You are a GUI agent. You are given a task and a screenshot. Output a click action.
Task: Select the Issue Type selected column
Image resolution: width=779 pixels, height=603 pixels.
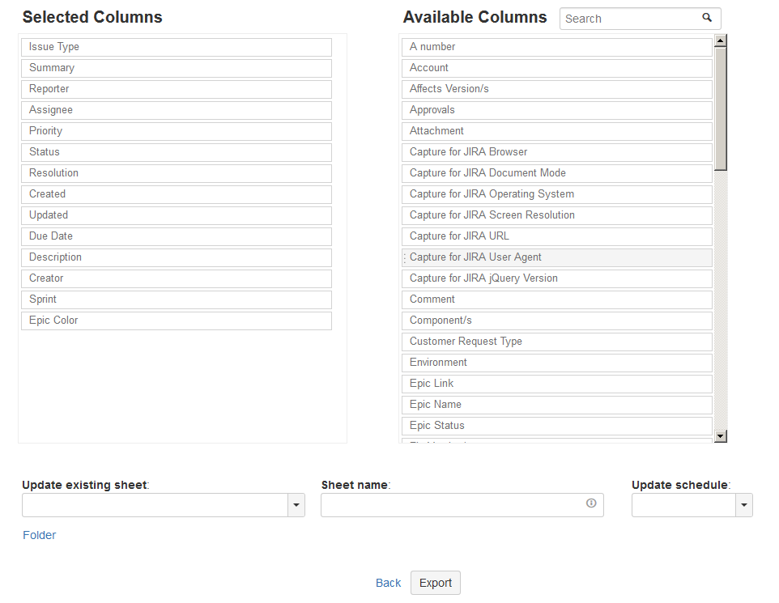click(176, 47)
